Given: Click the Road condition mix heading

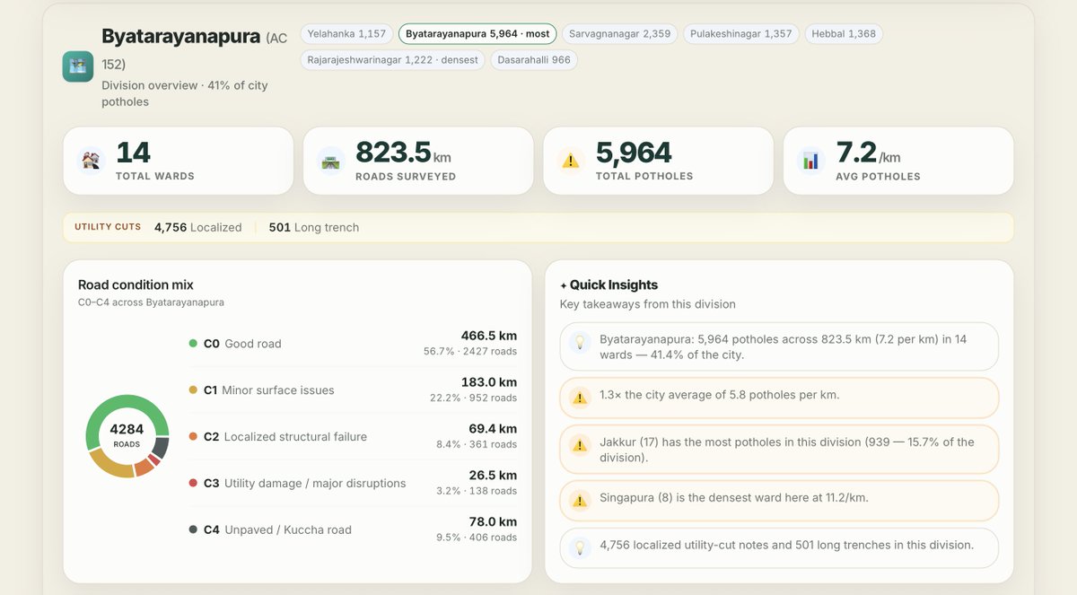Looking at the screenshot, I should (x=136, y=285).
